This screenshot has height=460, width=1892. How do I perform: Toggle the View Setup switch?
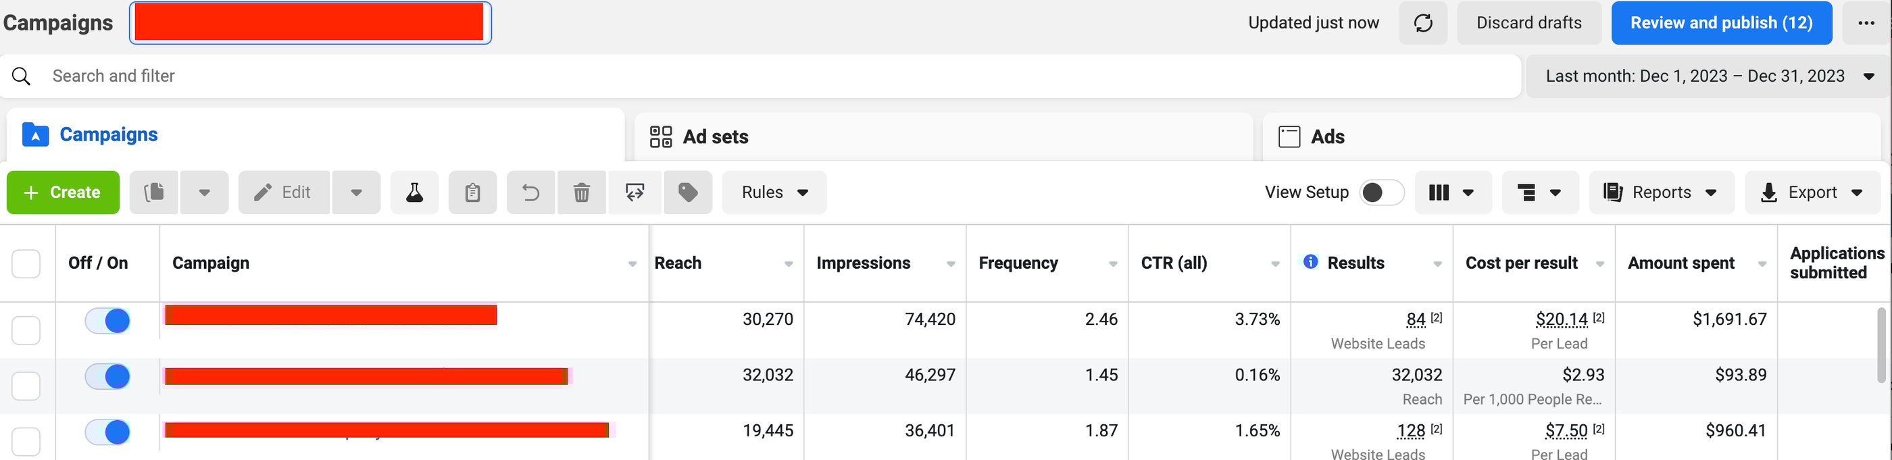click(x=1380, y=193)
